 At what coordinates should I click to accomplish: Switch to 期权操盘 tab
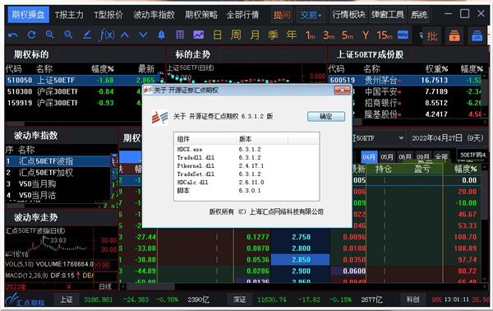(28, 15)
